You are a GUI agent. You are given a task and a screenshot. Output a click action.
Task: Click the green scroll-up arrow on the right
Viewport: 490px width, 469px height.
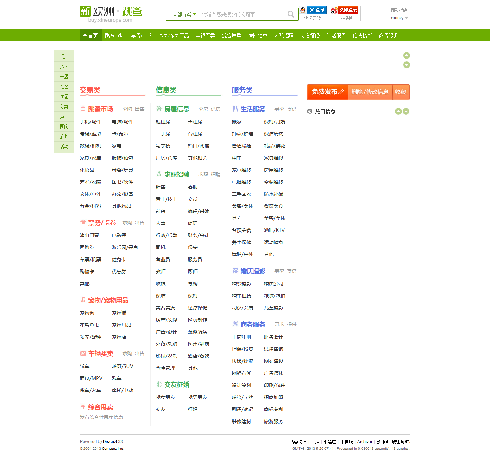coord(406,55)
